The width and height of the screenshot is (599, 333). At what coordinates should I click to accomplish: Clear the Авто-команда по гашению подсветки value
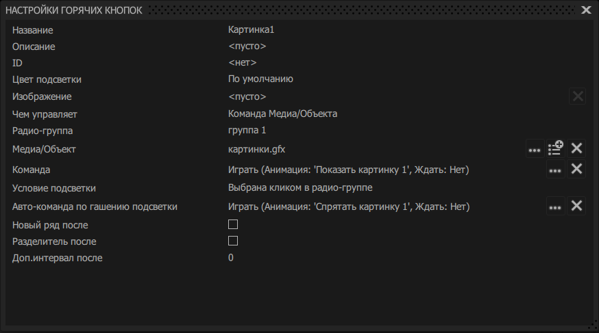[x=577, y=206]
